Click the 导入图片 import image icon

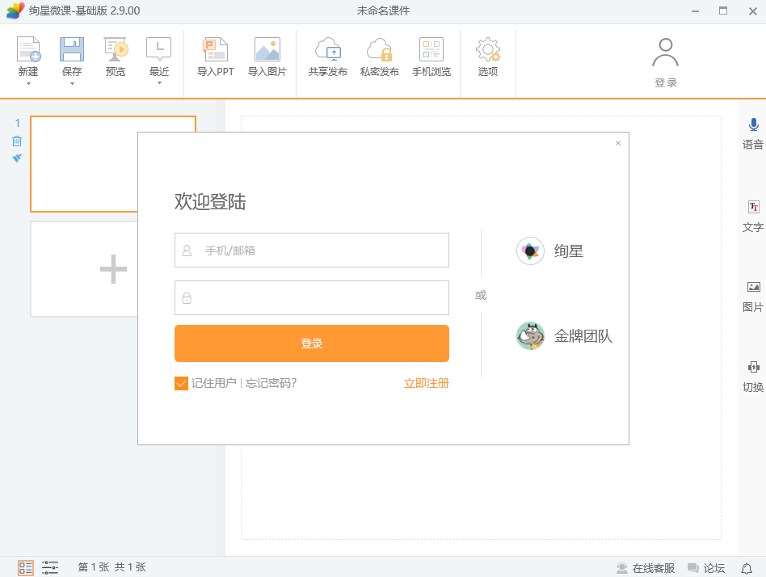(267, 49)
